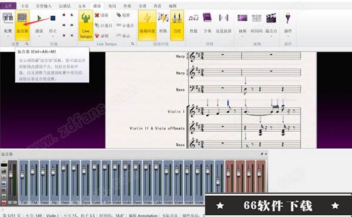Image resolution: width=352 pixels, height=217 pixels.
Task: Click the black display at the top of the mixer's left column
Action: 4,165
